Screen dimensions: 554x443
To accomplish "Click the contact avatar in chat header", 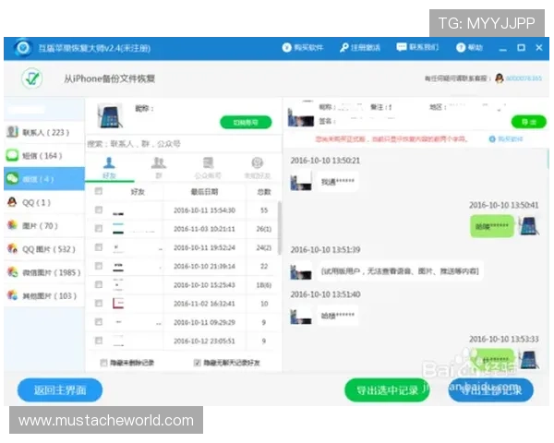I will point(301,114).
